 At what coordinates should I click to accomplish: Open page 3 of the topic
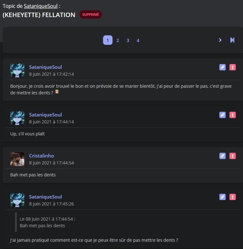point(128,40)
